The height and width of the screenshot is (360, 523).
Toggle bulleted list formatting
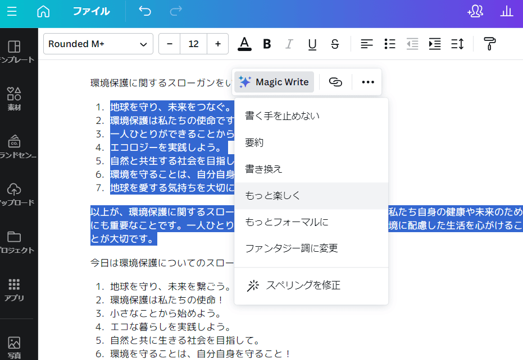[390, 44]
